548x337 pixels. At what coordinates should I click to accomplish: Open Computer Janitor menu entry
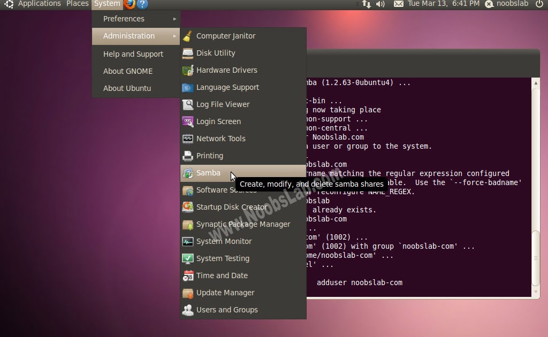pos(243,36)
